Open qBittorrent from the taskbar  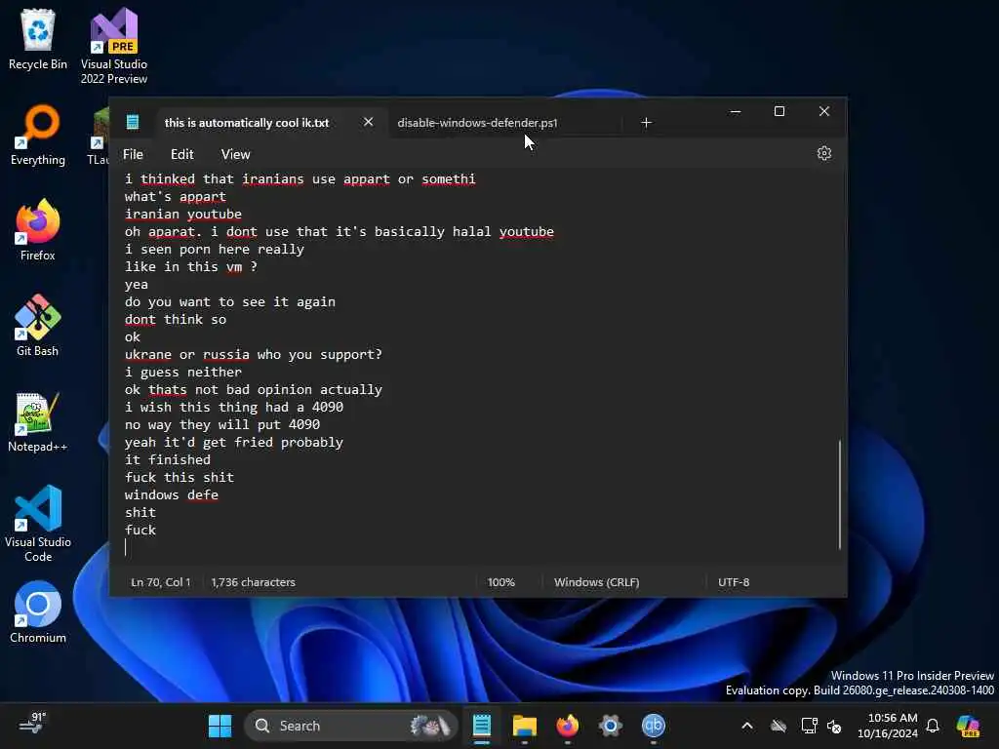pyautogui.click(x=653, y=726)
